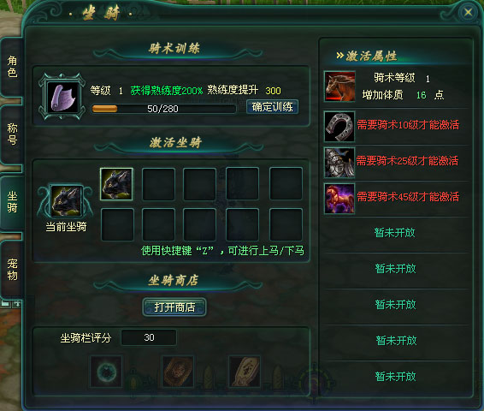Screen dimensions: 484x411
Task: Open the 宠物 tab
Action: click(x=12, y=269)
